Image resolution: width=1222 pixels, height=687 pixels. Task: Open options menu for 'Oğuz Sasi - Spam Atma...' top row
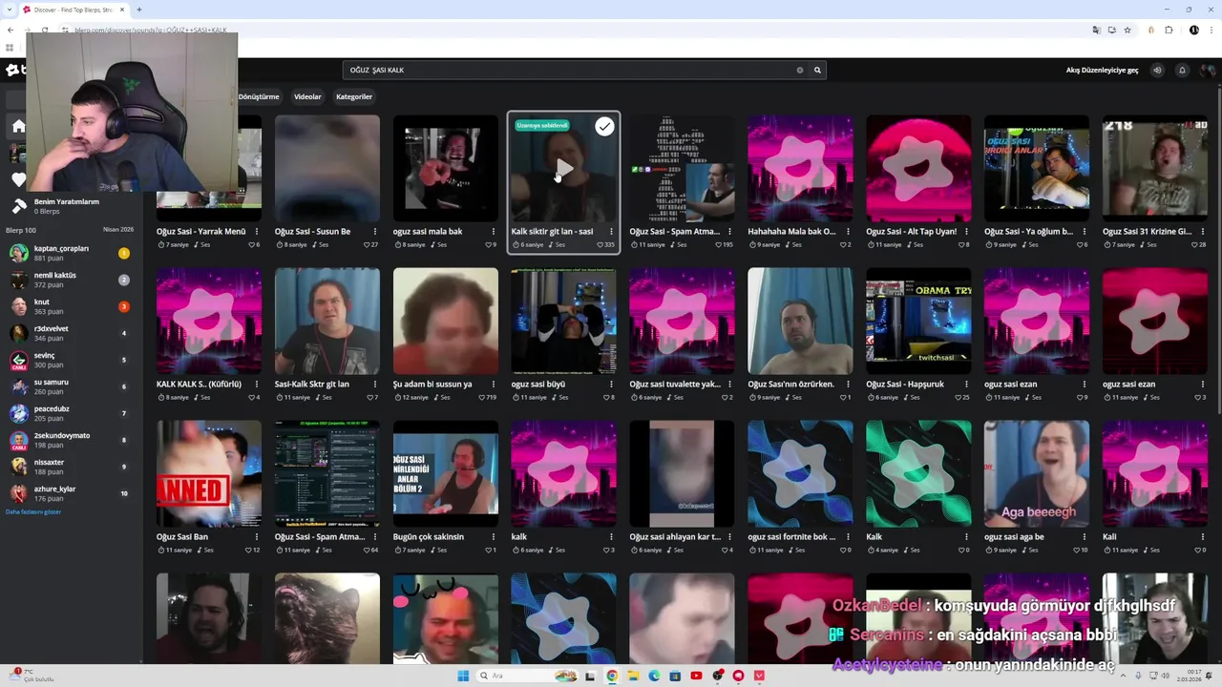click(x=729, y=231)
